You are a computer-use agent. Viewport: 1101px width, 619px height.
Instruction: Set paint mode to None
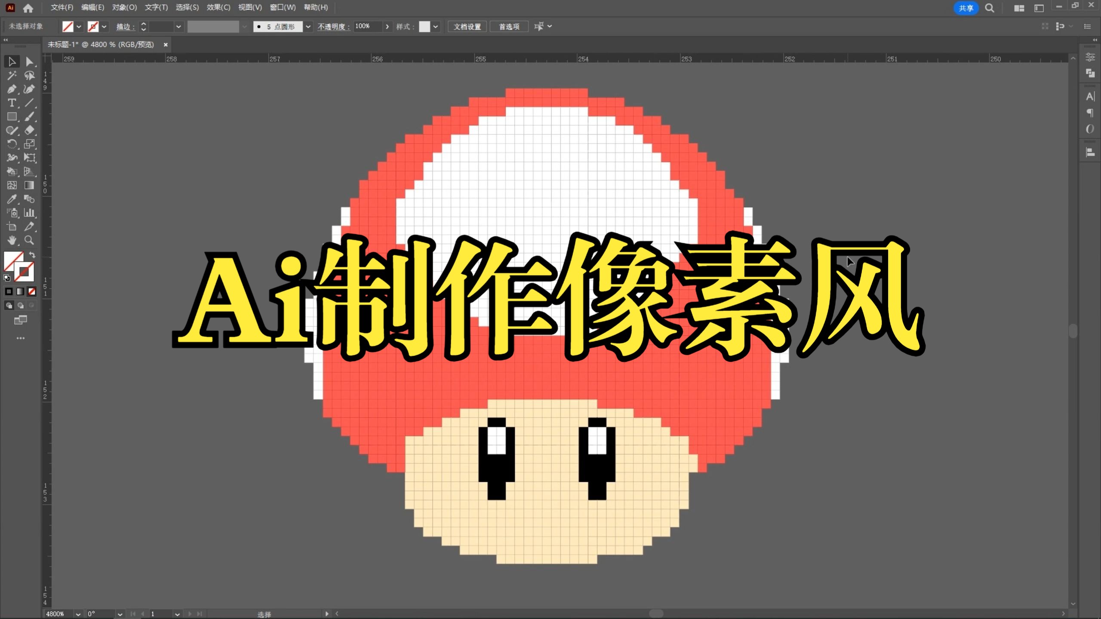pyautogui.click(x=32, y=292)
